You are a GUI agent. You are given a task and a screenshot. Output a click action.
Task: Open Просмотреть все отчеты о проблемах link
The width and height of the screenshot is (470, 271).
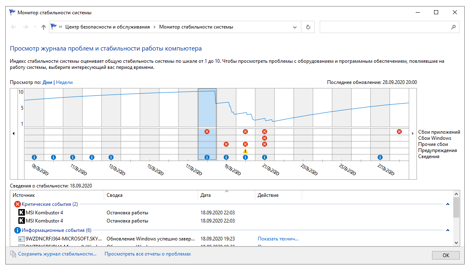tap(147, 254)
